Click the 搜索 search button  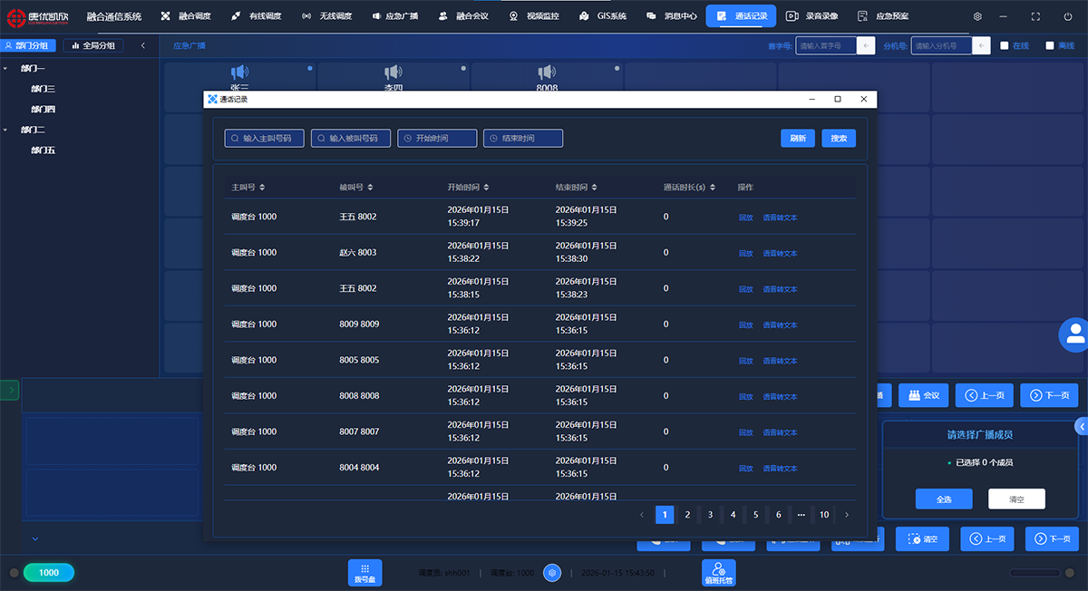click(x=839, y=139)
